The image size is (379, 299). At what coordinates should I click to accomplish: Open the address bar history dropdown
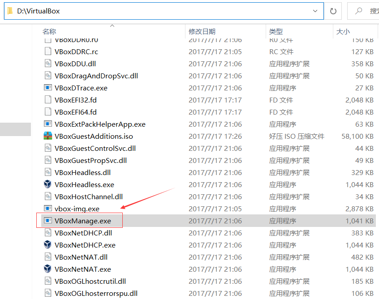click(315, 11)
